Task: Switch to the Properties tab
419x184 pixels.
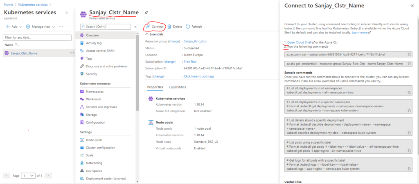Action: tap(155, 87)
